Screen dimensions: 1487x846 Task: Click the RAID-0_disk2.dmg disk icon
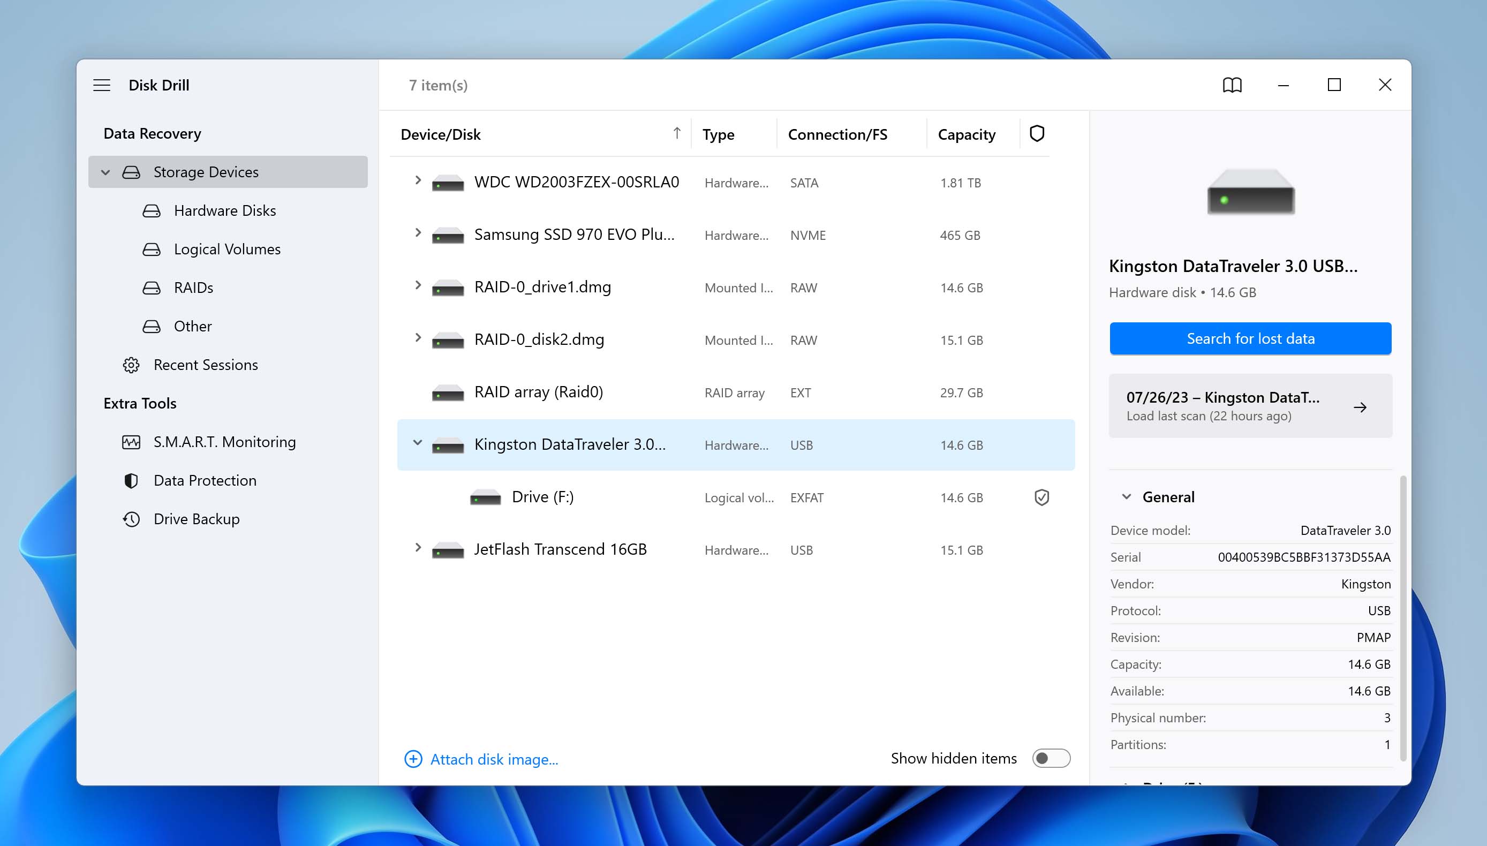448,340
